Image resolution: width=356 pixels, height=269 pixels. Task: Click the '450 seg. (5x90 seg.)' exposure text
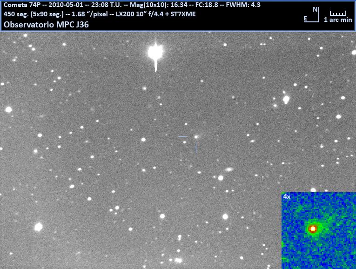pyautogui.click(x=34, y=14)
